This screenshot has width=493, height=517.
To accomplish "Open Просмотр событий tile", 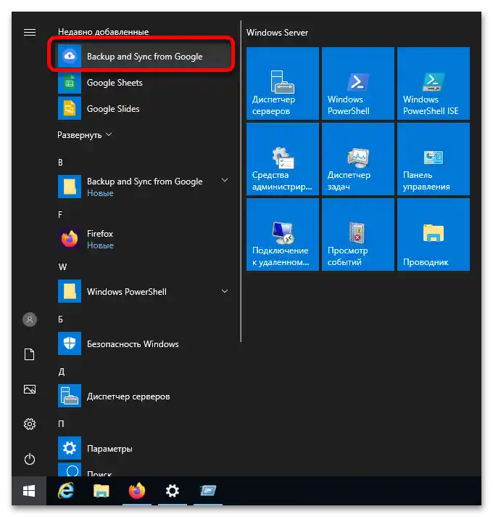I will pos(358,235).
